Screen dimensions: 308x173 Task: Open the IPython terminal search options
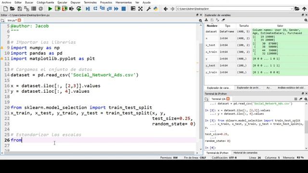[x=306, y=99]
